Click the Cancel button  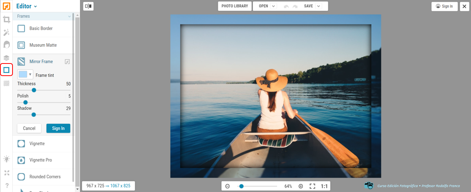point(29,128)
